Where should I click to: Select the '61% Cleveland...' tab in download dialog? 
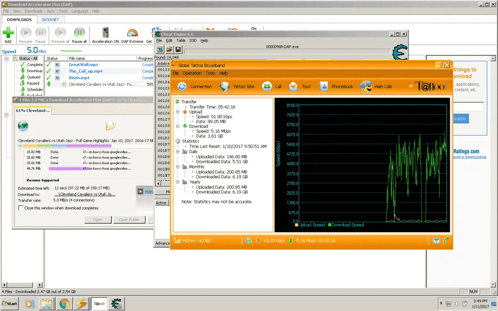[x=33, y=111]
